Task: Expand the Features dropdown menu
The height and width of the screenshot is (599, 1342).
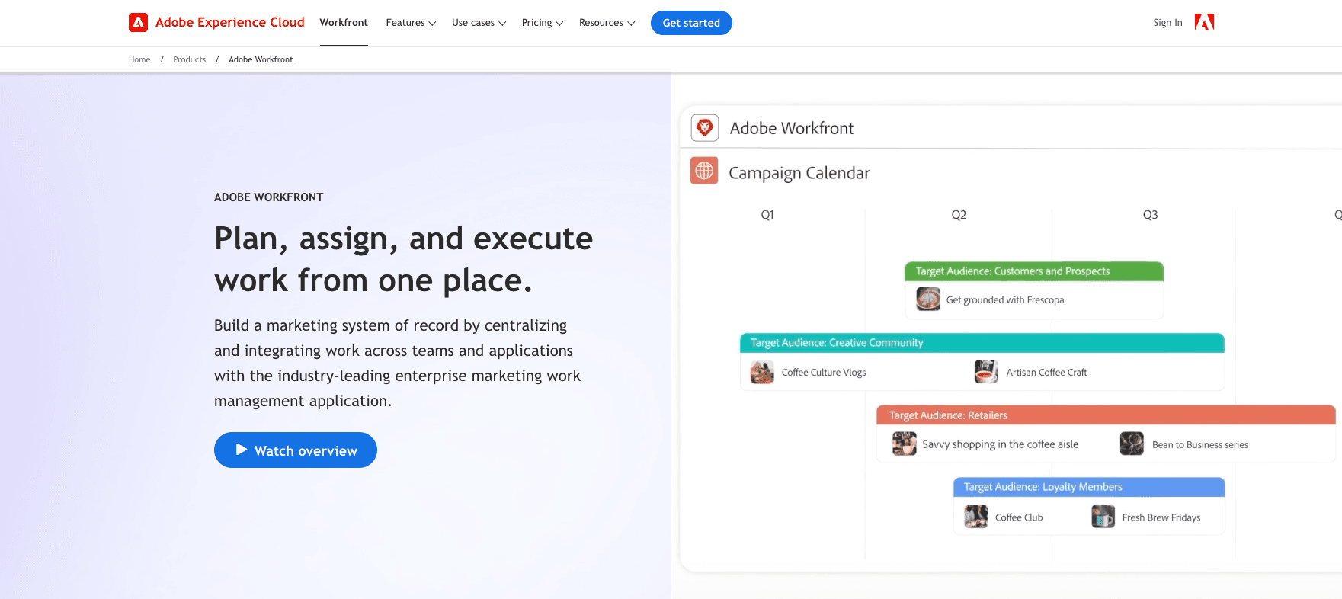Action: (x=411, y=23)
